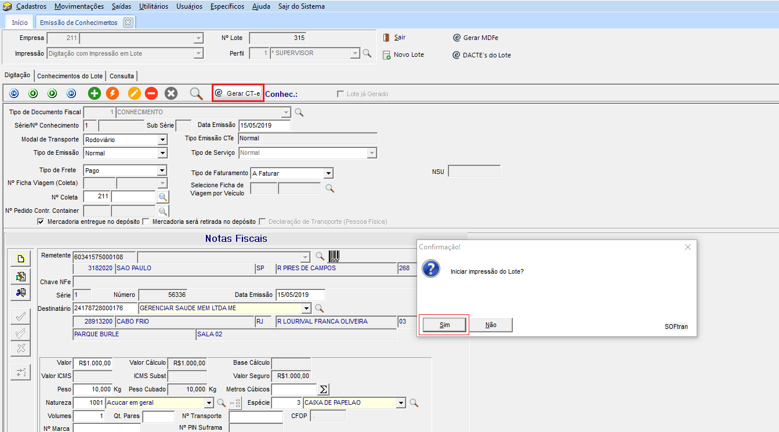
Task: Expand the Tipo de Frete dropdown
Action: point(162,170)
